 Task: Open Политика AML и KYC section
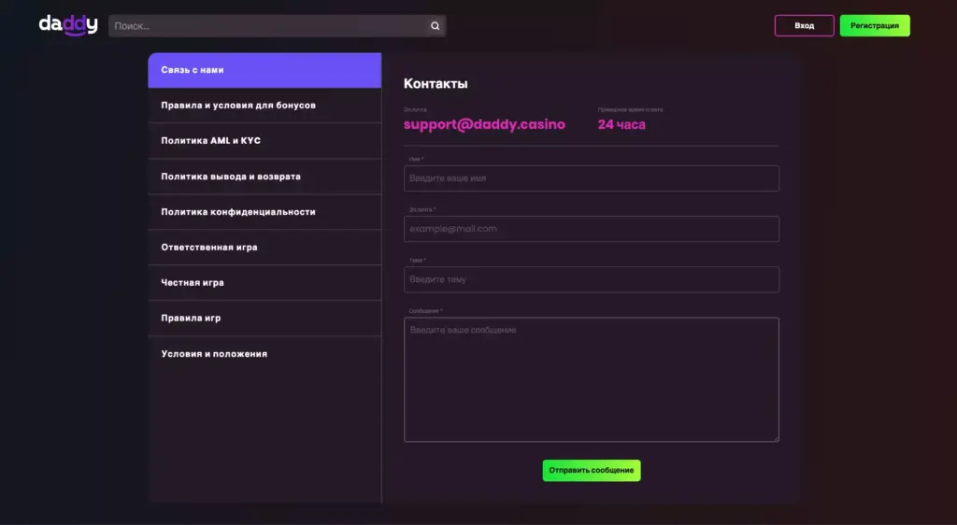pyautogui.click(x=264, y=141)
